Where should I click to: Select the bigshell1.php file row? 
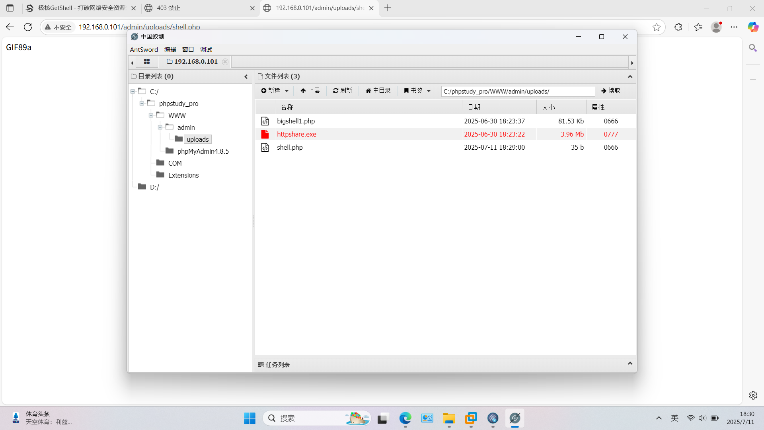(296, 121)
